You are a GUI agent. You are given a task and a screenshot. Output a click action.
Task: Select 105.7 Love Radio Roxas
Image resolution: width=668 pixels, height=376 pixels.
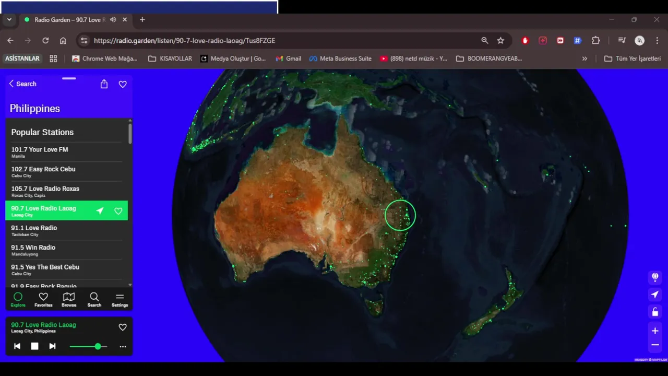[66, 192]
